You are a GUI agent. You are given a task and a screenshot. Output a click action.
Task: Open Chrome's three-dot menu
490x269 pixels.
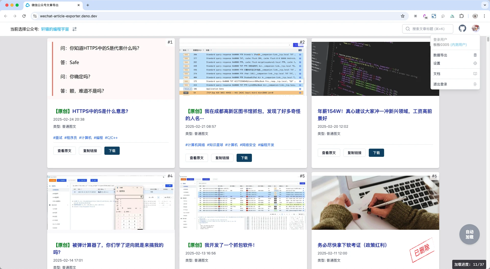click(484, 16)
